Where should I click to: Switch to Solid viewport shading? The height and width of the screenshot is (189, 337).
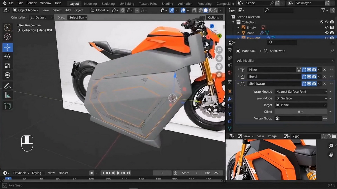pyautogui.click(x=206, y=10)
